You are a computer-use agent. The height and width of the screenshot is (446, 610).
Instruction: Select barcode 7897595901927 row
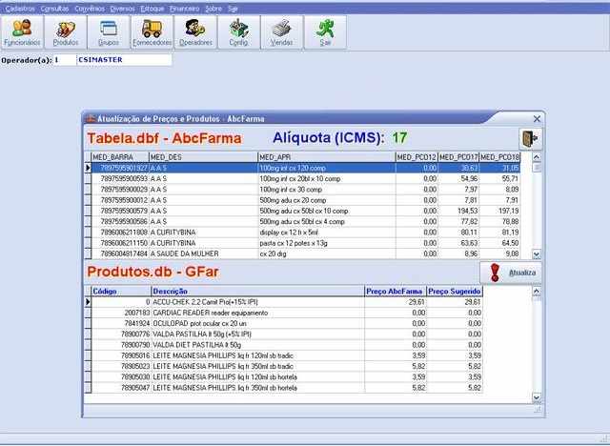coord(306,168)
